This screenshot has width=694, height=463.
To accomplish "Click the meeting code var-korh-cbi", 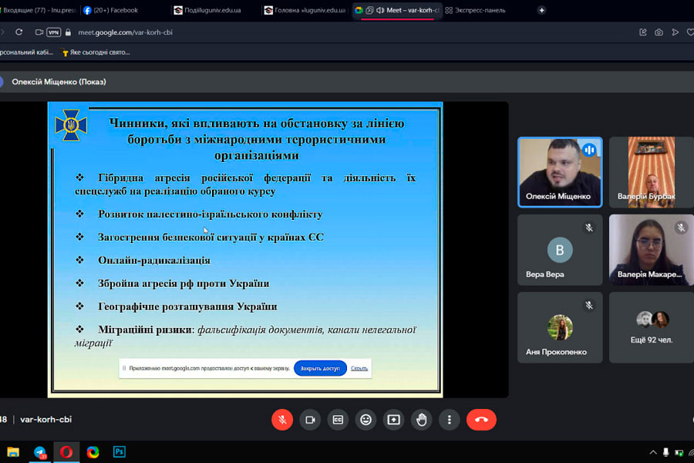I will click(46, 420).
